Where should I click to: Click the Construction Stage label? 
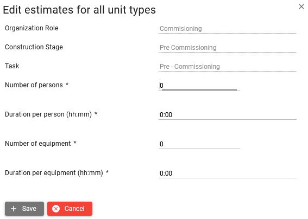pyautogui.click(x=34, y=47)
